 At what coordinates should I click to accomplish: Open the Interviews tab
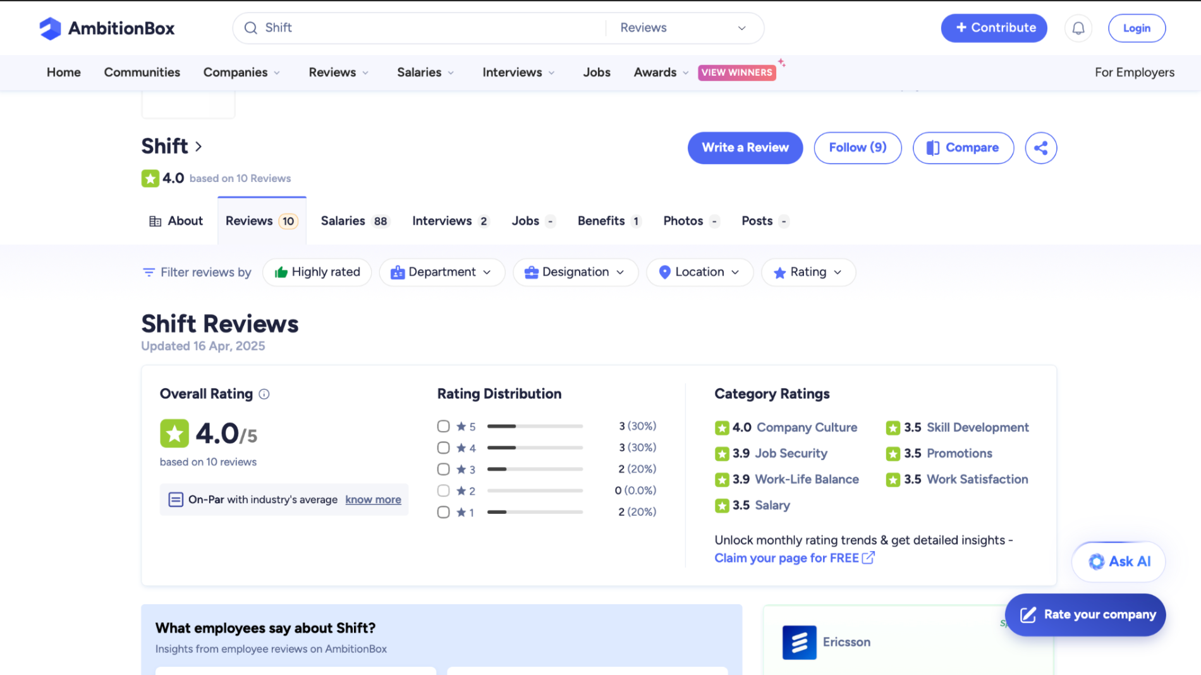coord(449,221)
